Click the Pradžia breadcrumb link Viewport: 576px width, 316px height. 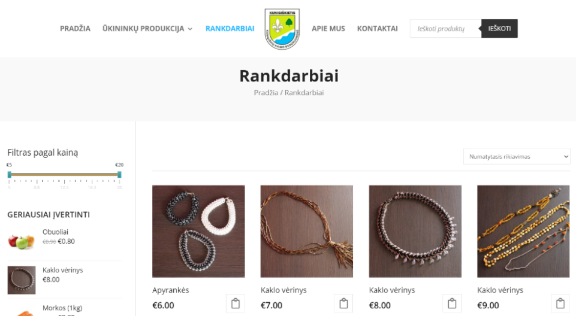coord(266,93)
